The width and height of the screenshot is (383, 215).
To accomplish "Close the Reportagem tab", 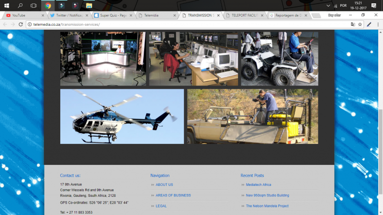I will pos(306,15).
